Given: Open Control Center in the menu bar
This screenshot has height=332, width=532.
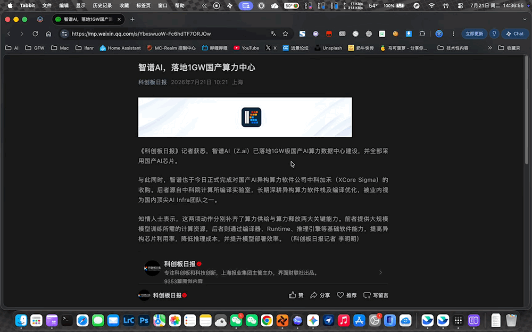Looking at the screenshot, I should pos(460,5).
